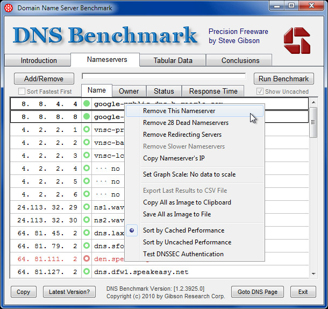Select the Owner sub-tab
Screen dimensions: 328x309
[129, 91]
